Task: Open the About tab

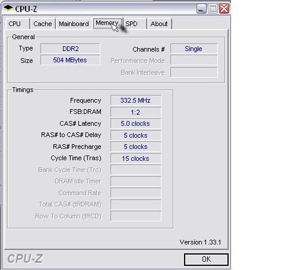Action: (x=159, y=24)
